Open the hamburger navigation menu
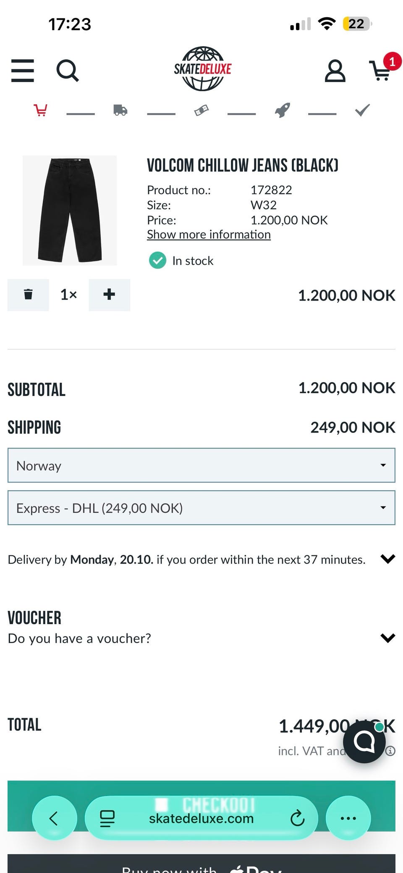403x873 pixels. 23,71
